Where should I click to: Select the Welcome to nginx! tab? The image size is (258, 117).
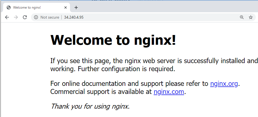(x=36, y=8)
